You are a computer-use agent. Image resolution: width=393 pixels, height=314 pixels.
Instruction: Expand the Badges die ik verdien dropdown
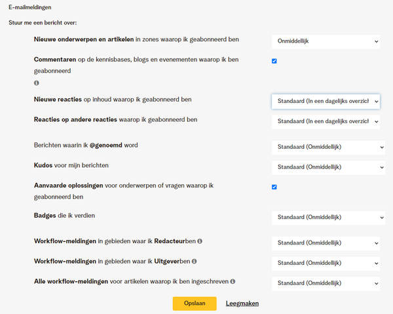pos(328,218)
